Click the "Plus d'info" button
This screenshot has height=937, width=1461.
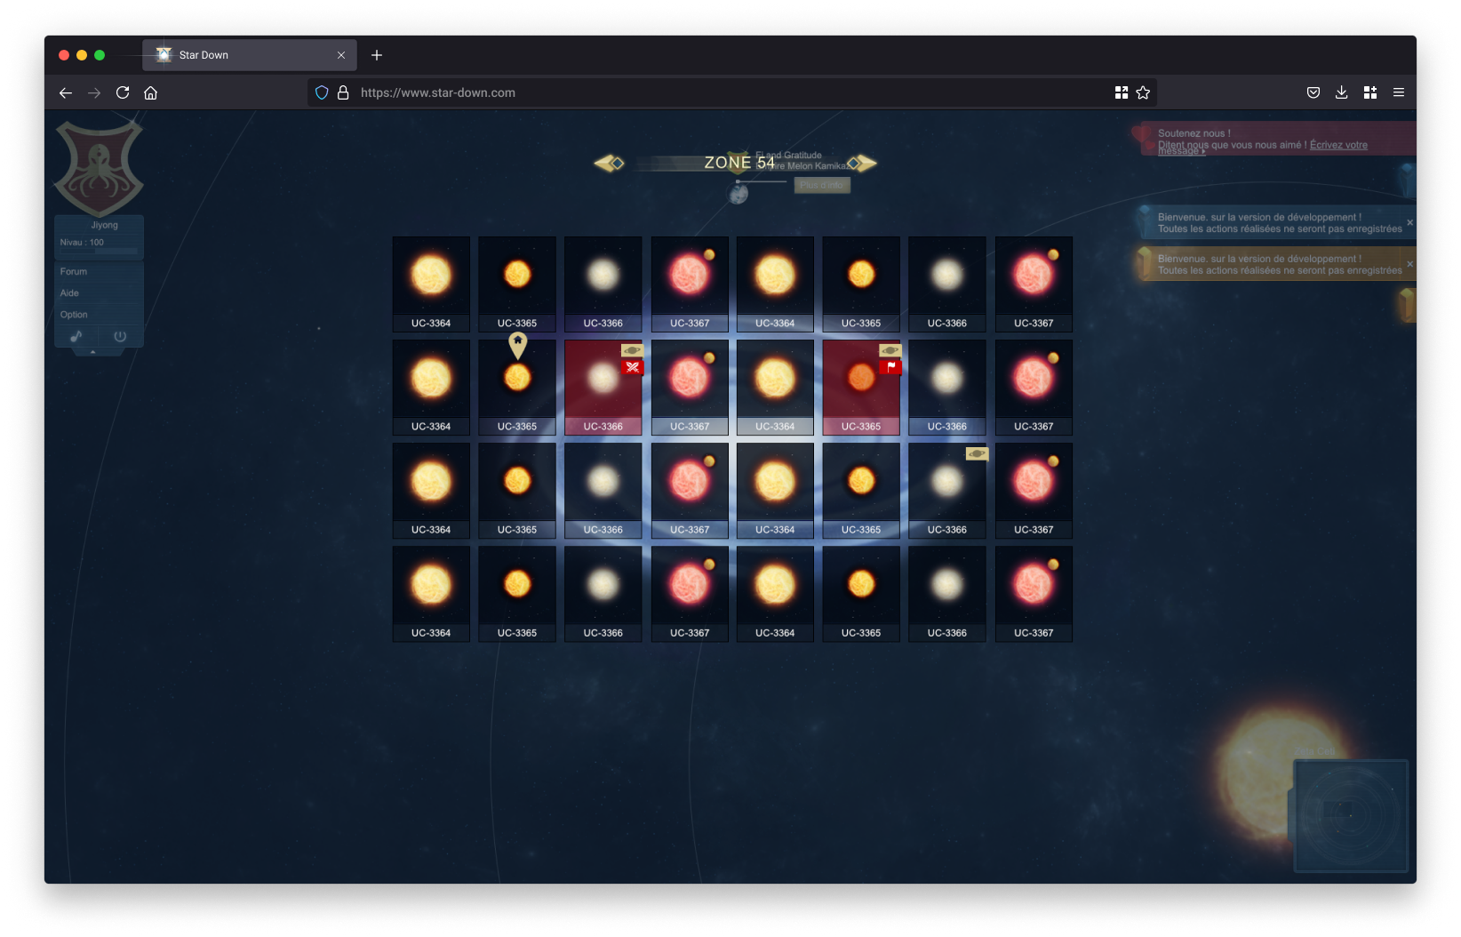(821, 185)
